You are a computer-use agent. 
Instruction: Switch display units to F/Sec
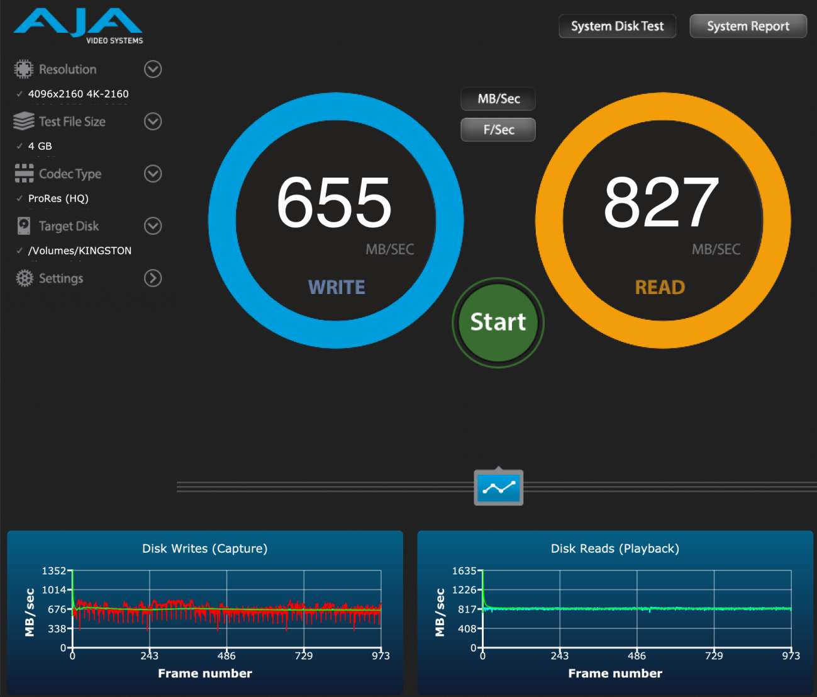coord(498,130)
